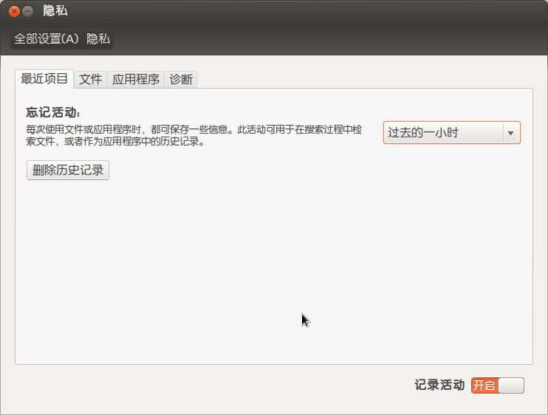
Task: Click the 忘记活动: heading text
Action: (53, 112)
